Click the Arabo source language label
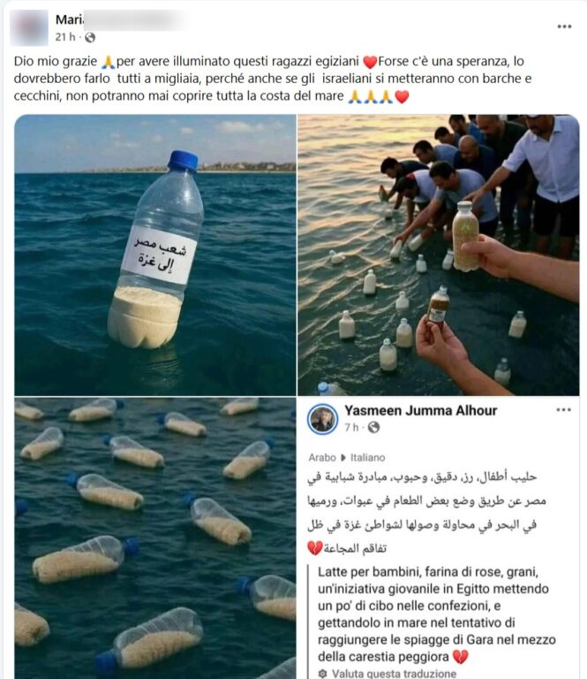This screenshot has height=679, width=587. (322, 457)
